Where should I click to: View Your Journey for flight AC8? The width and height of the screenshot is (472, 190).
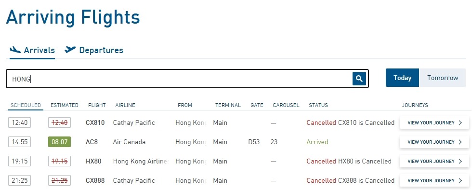coord(434,142)
